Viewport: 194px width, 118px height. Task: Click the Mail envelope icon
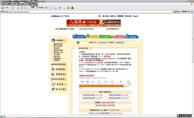tap(51, 8)
